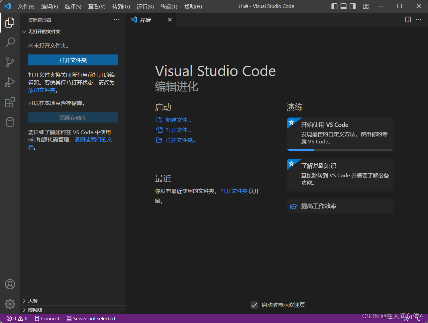
Task: Open the Source Control view icon
Action: tap(10, 62)
